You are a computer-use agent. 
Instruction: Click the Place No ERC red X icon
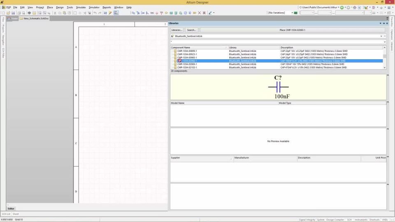[x=199, y=13]
